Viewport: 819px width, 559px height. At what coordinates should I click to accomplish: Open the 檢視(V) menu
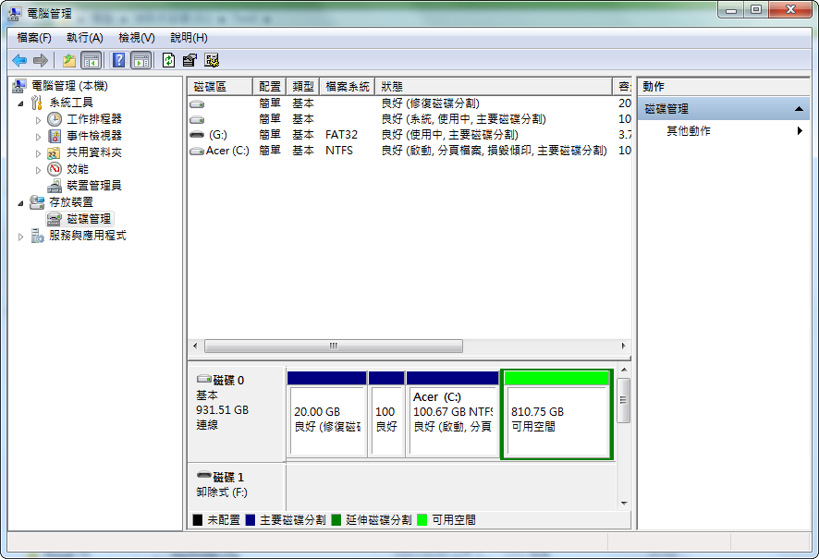(x=136, y=38)
